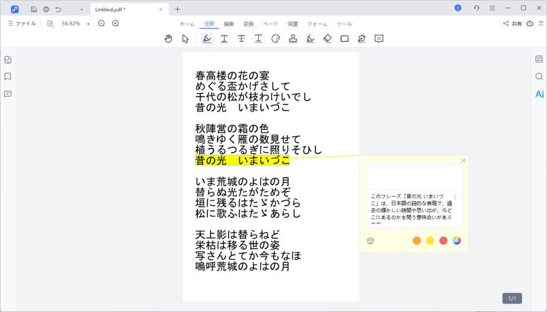The height and width of the screenshot is (312, 547).
Task: Open the bookmarks panel in left sidebar
Action: (7, 75)
